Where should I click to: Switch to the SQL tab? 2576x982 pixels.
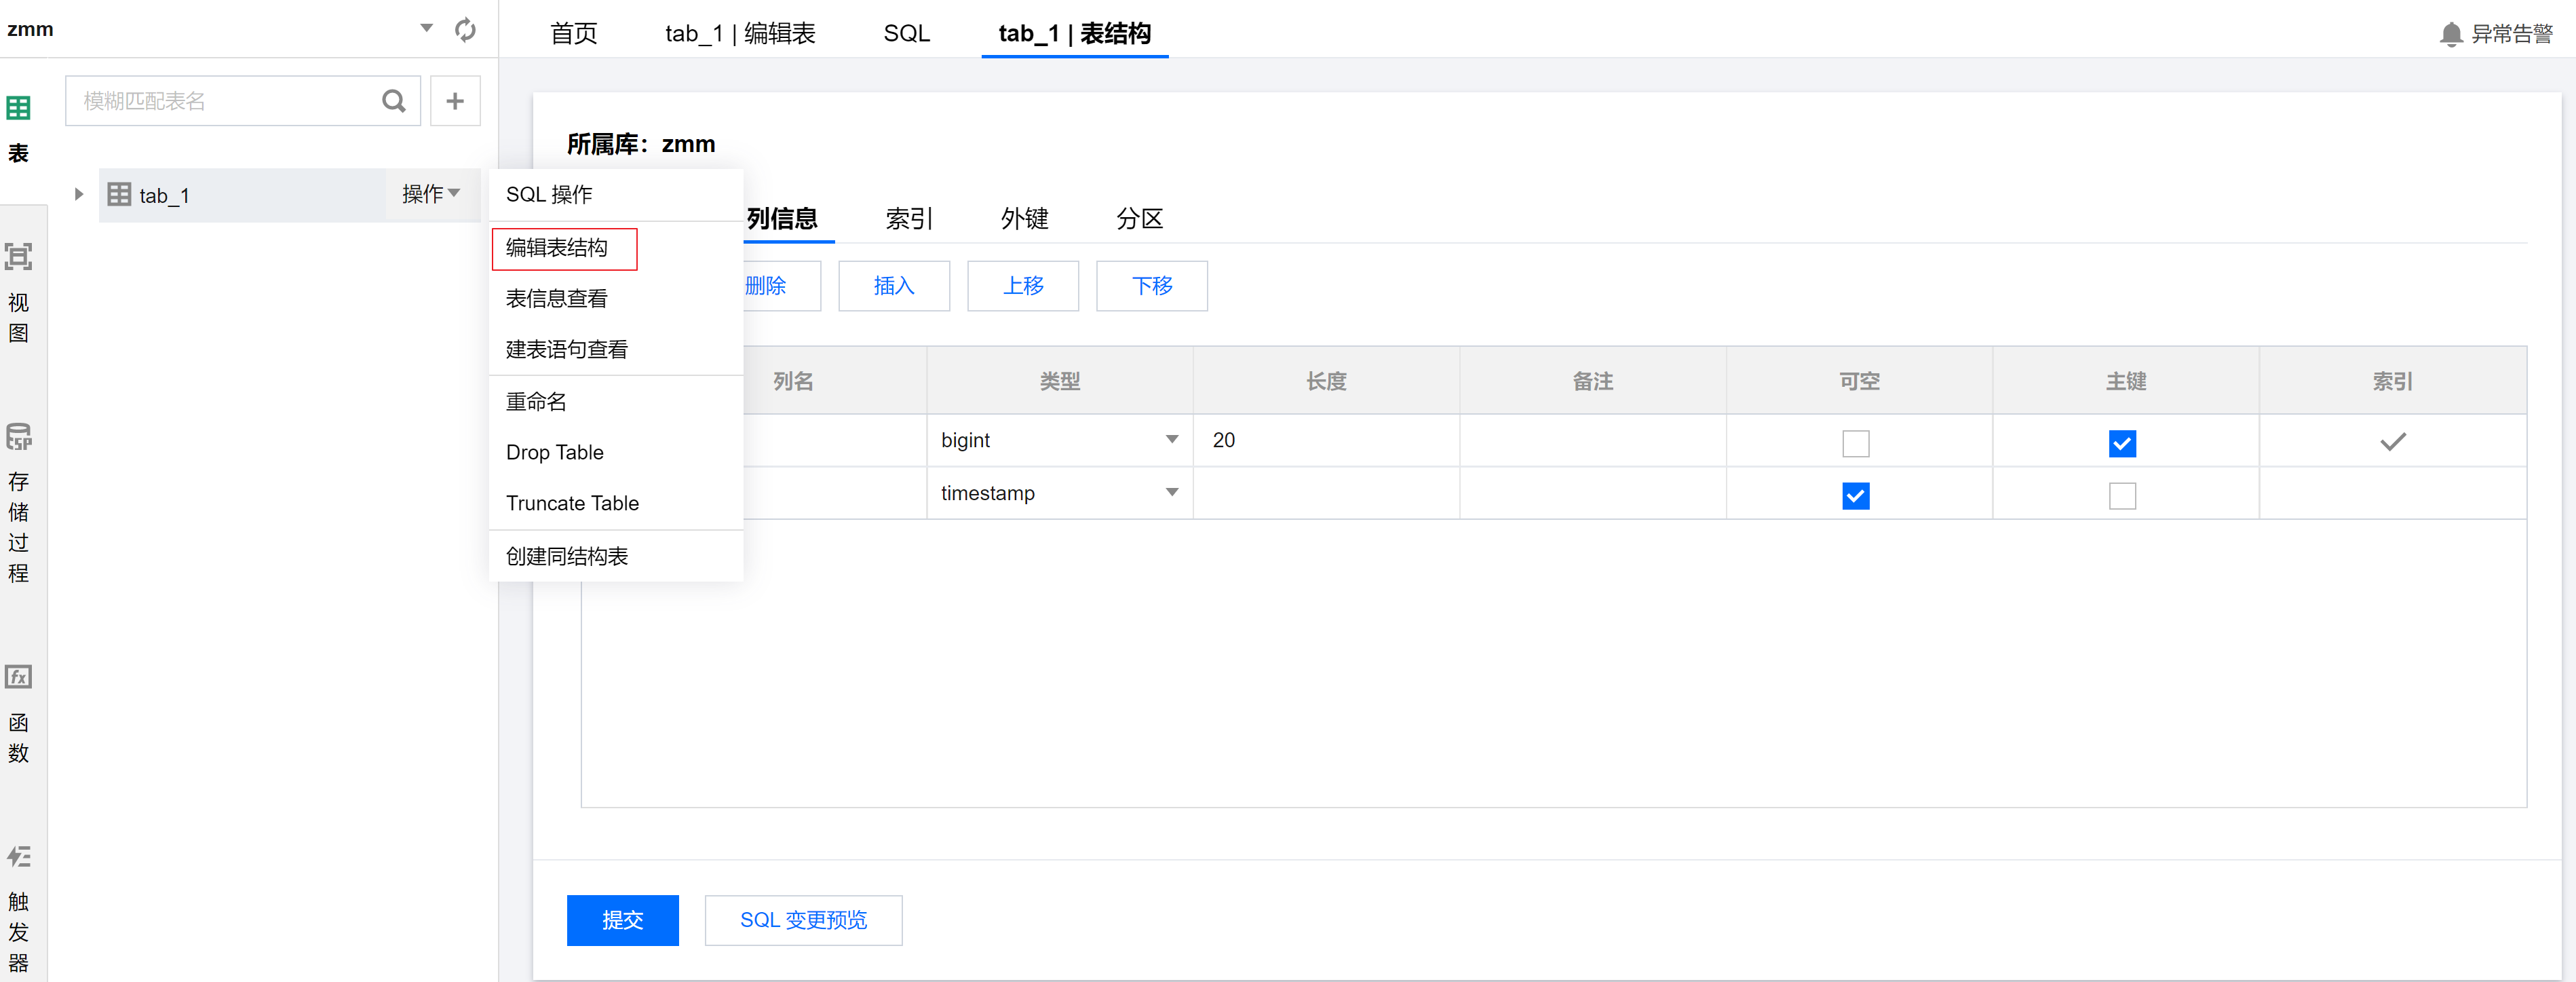(906, 33)
